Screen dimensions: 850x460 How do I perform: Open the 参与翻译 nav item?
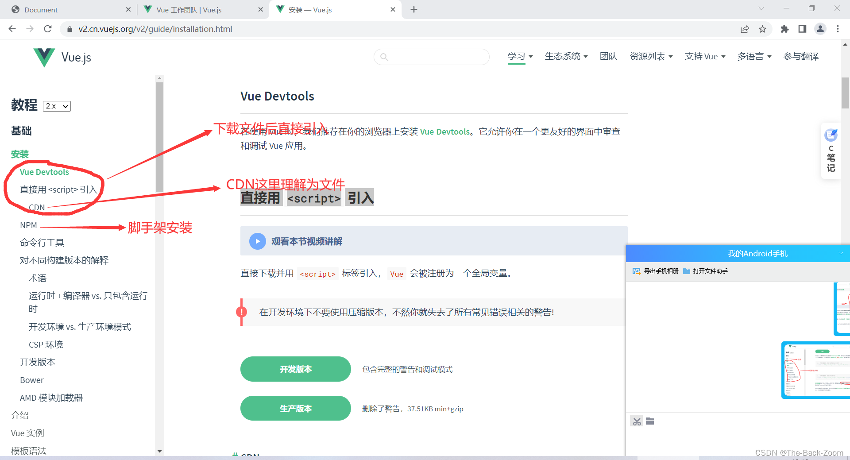(x=801, y=56)
